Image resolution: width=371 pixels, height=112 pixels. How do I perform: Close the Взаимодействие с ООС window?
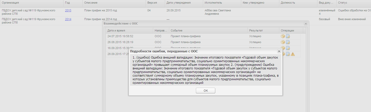point(306,23)
